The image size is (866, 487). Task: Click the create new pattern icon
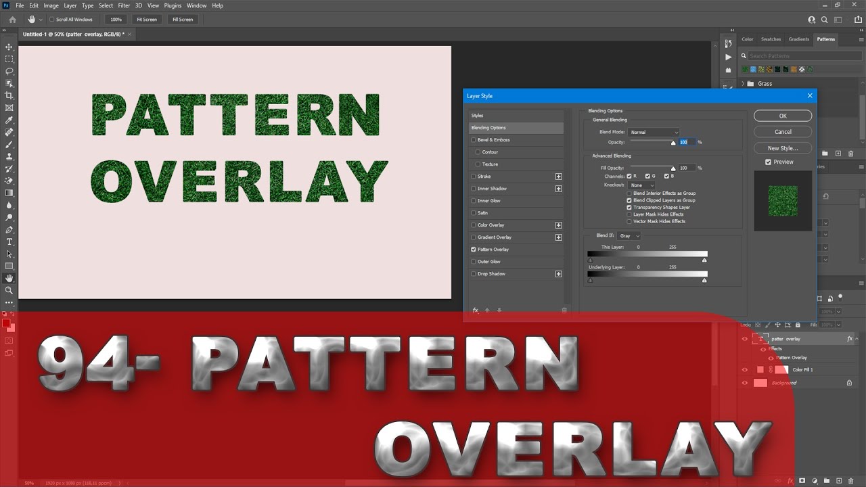click(x=838, y=154)
